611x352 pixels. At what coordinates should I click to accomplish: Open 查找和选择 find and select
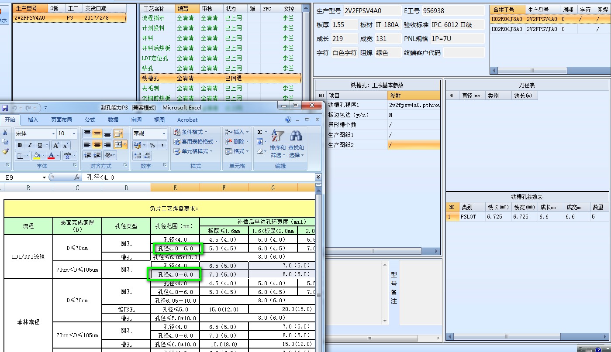(296, 144)
